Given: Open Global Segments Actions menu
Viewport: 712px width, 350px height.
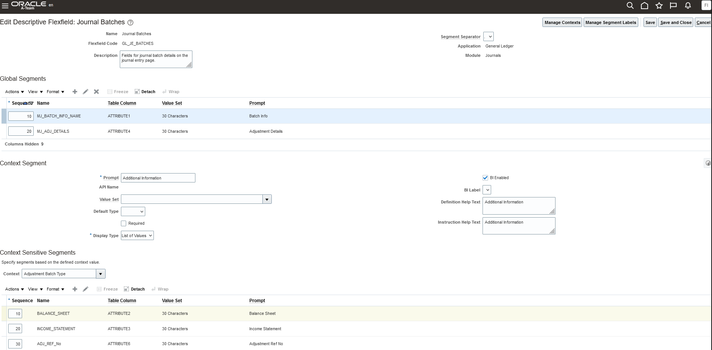Looking at the screenshot, I should coord(15,92).
